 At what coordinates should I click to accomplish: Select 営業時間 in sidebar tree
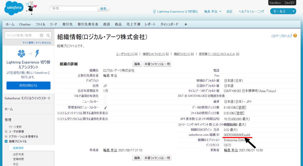click(x=18, y=159)
